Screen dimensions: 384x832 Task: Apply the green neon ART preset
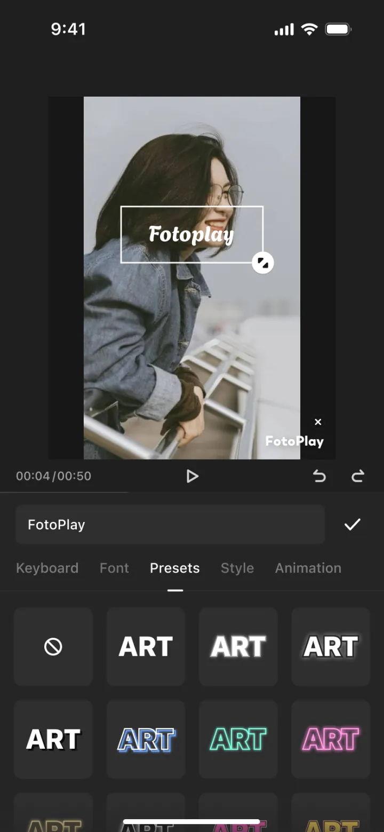(x=238, y=739)
